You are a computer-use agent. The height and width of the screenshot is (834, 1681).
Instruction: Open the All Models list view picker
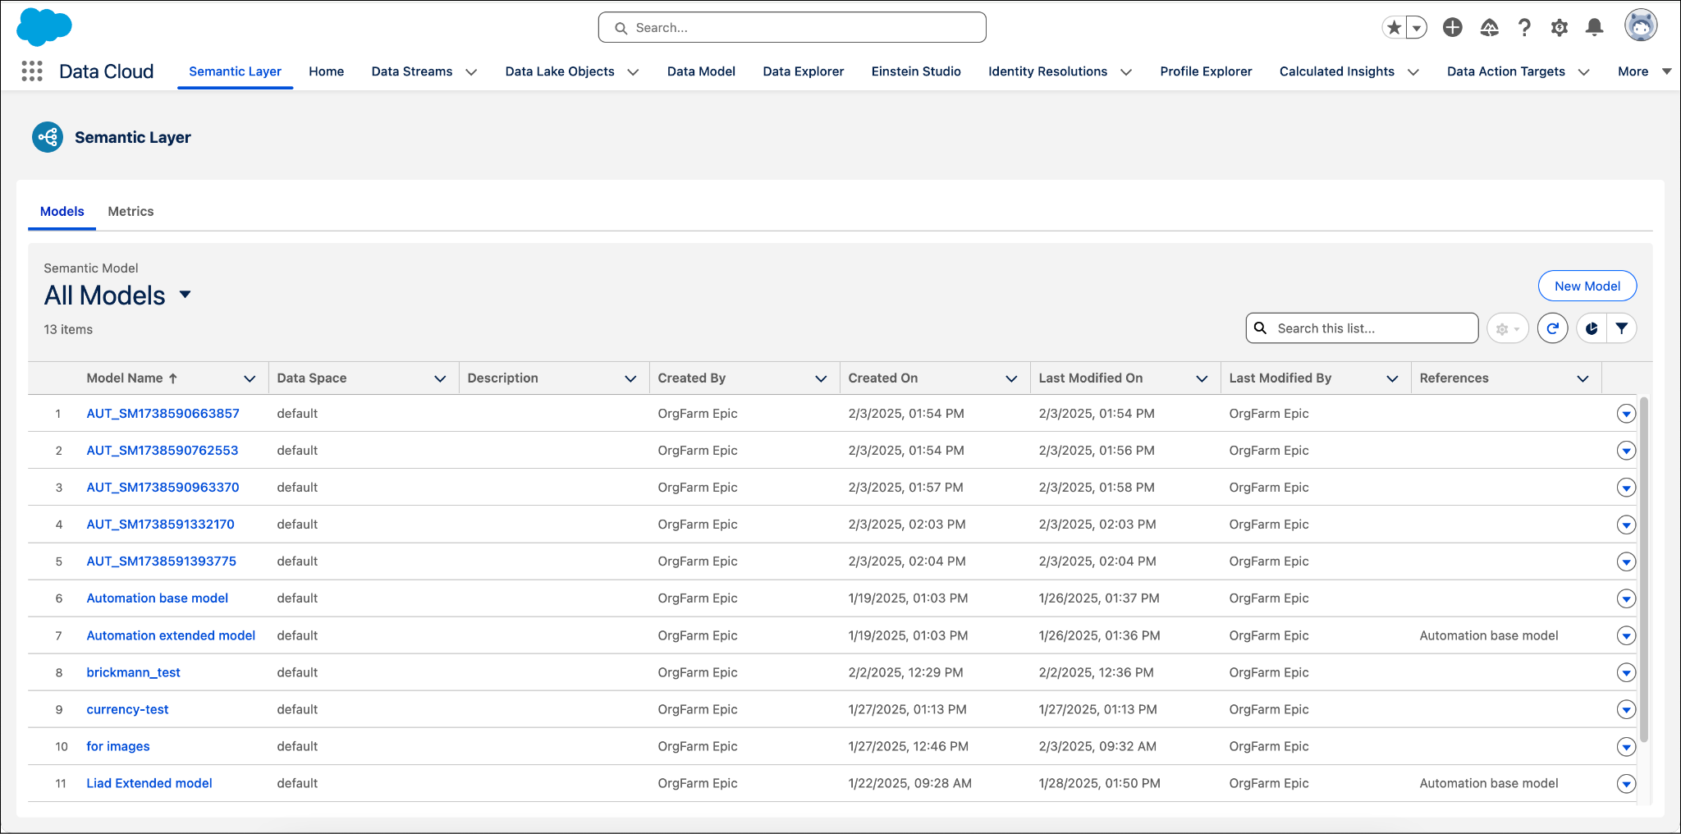186,295
